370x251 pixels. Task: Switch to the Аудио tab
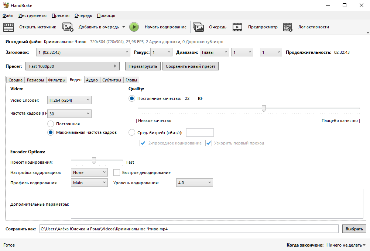point(92,80)
